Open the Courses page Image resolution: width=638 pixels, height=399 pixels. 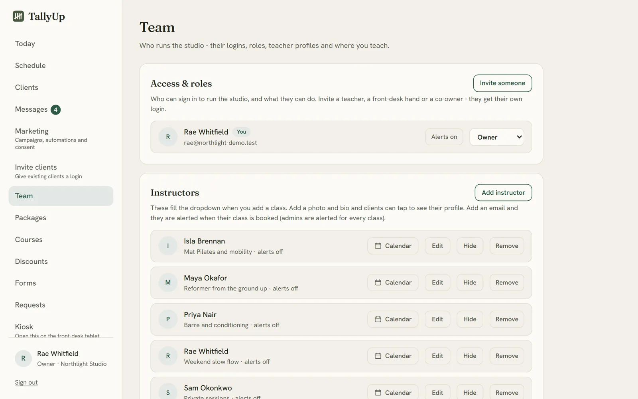[61, 240]
